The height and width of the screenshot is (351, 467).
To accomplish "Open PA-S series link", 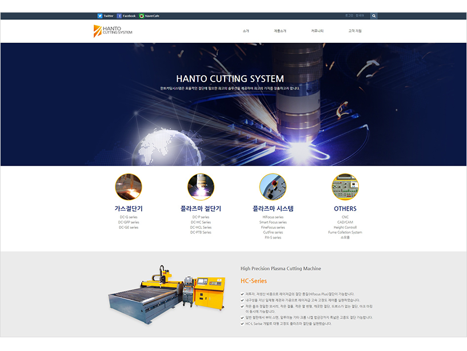I will [273, 237].
